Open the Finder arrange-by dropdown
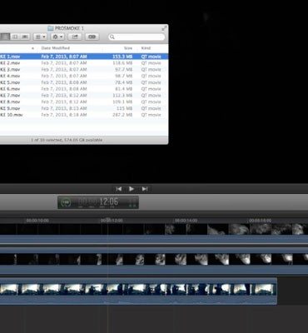 click(40, 37)
